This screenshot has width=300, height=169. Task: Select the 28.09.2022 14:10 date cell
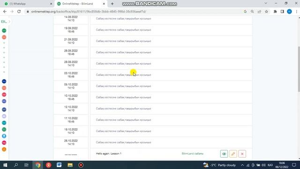click(71, 64)
